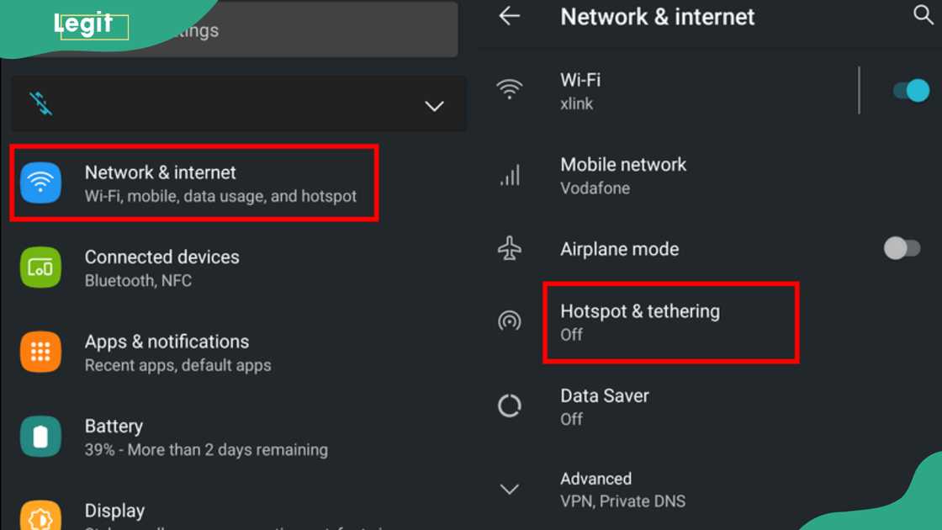Click the Hotspot & tethering icon
The height and width of the screenshot is (530, 942).
click(x=511, y=321)
